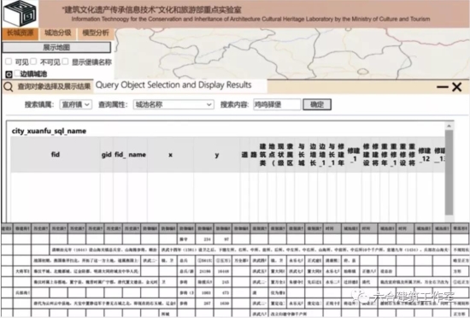Click the 展示地图 button

coord(56,47)
